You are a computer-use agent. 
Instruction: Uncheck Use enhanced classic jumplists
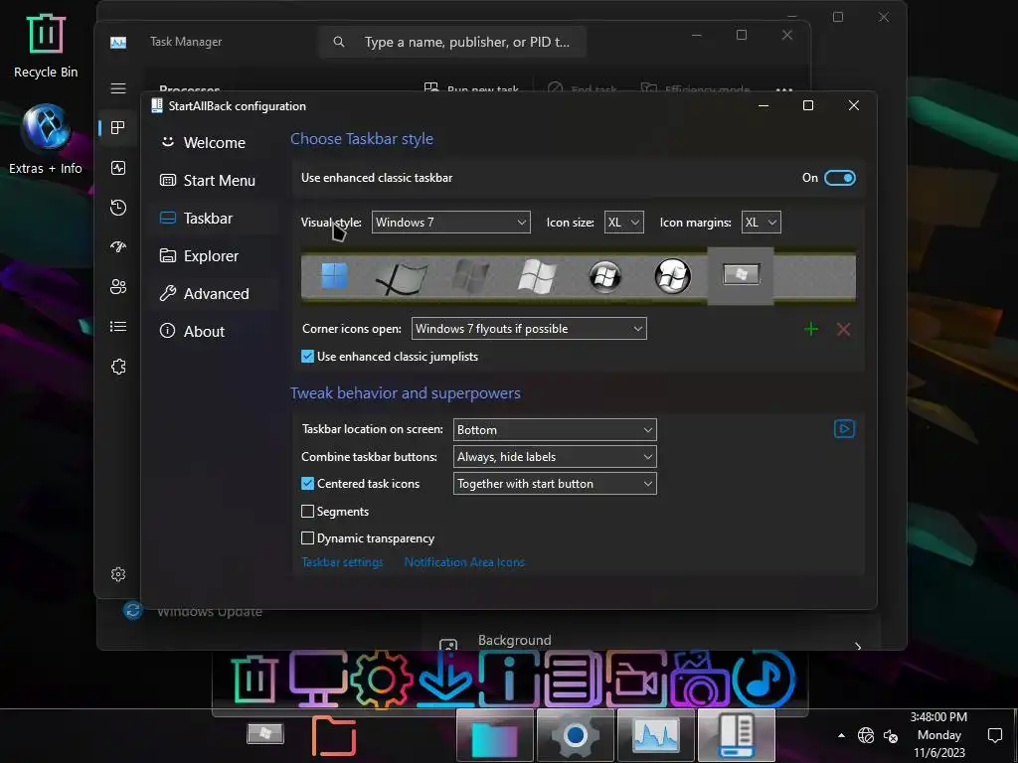(x=308, y=357)
